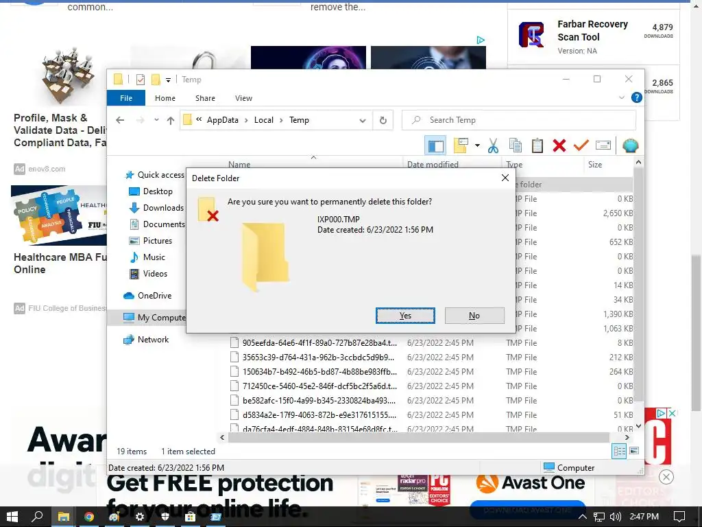Viewport: 702px width, 527px height.
Task: Click the scissors Cut icon
Action: point(493,145)
